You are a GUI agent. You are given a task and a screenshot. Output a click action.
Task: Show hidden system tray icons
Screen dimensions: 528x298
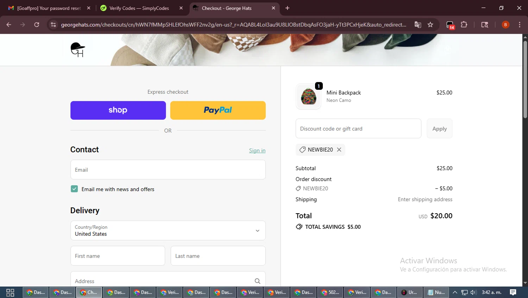(x=455, y=292)
